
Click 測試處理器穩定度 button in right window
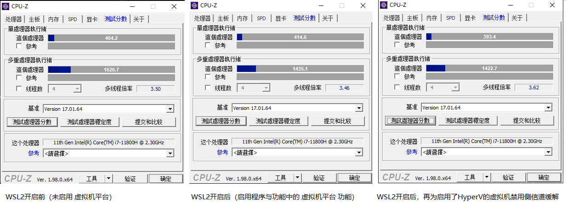pos(468,120)
